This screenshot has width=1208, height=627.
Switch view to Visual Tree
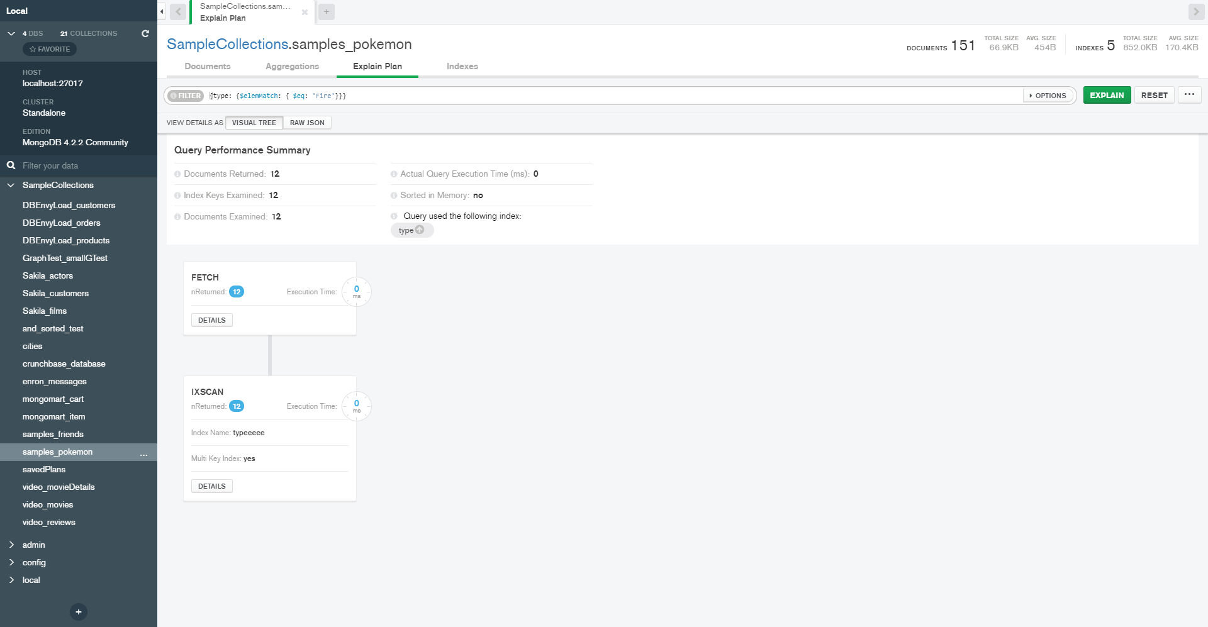click(254, 123)
